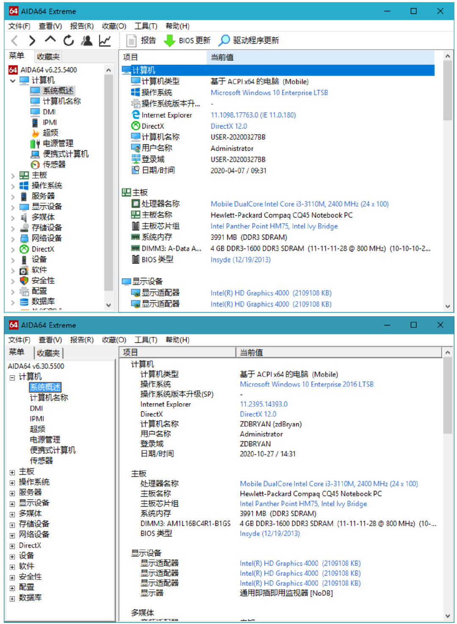457x624 pixels.
Task: Open the line graph icon in the v6.25 toolbar
Action: tap(105, 41)
